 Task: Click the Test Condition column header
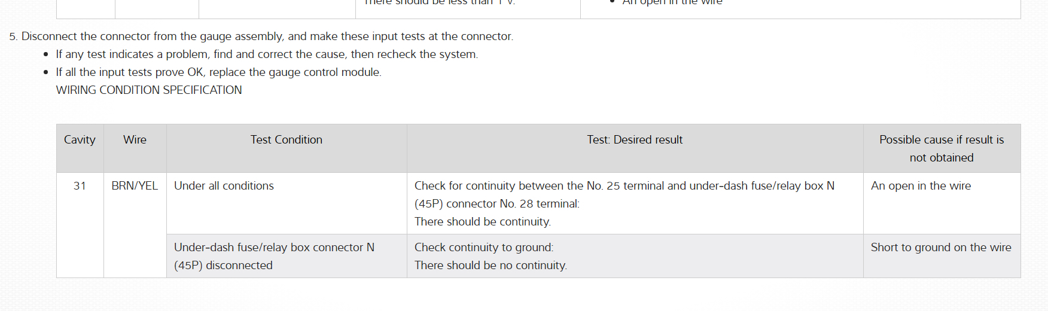coord(286,140)
